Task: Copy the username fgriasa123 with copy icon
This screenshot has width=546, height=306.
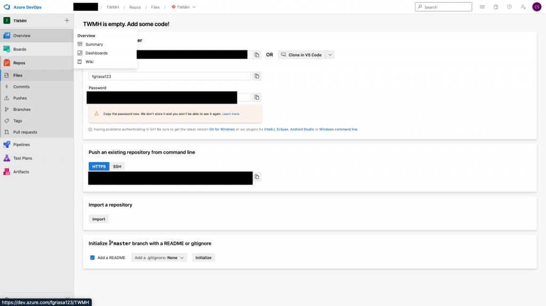Action: (x=257, y=76)
